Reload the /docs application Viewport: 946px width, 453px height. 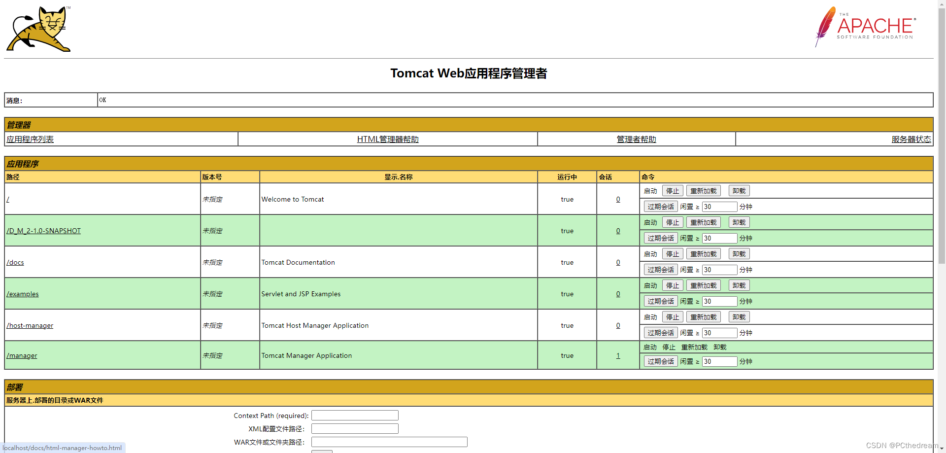click(x=704, y=254)
